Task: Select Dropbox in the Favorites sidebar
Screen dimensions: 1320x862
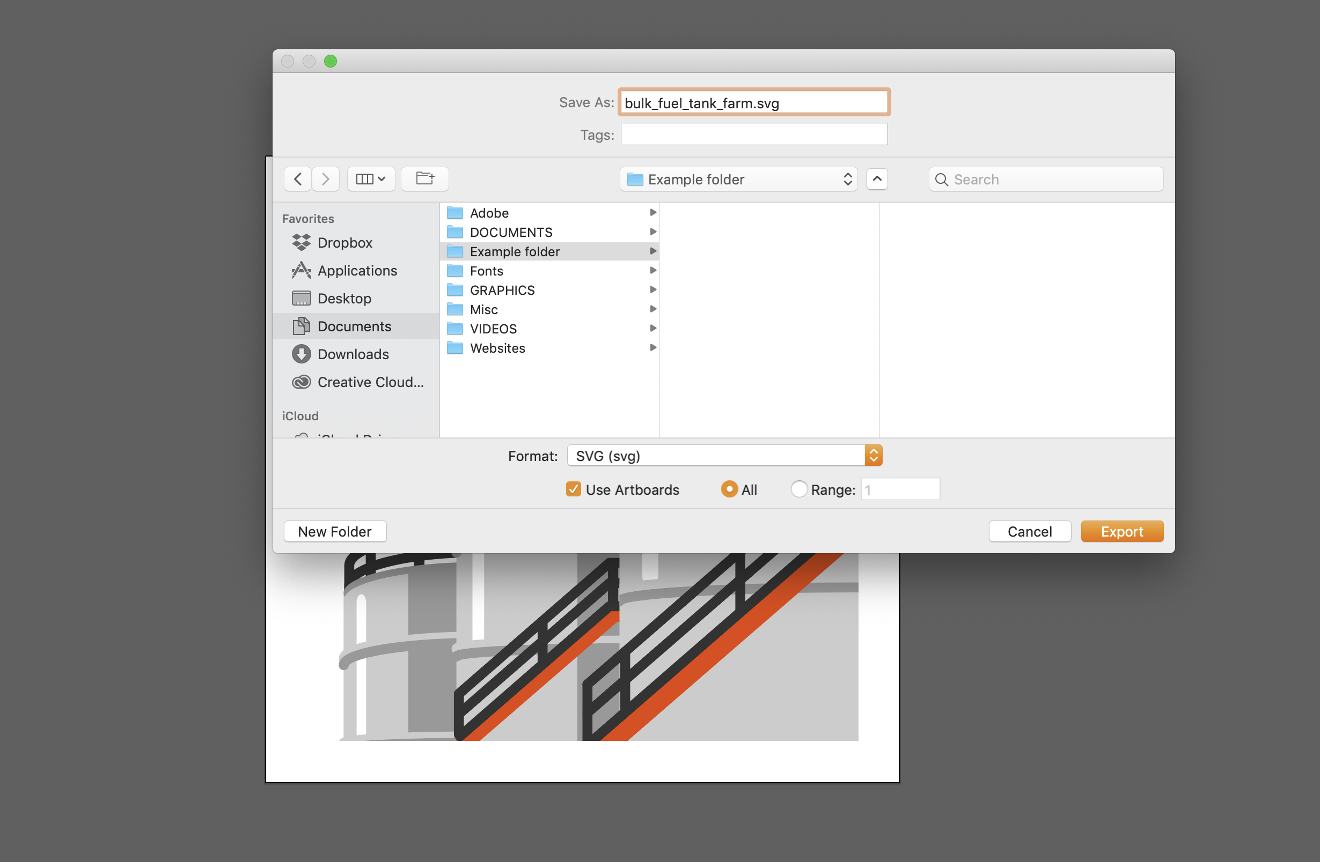Action: coord(344,243)
